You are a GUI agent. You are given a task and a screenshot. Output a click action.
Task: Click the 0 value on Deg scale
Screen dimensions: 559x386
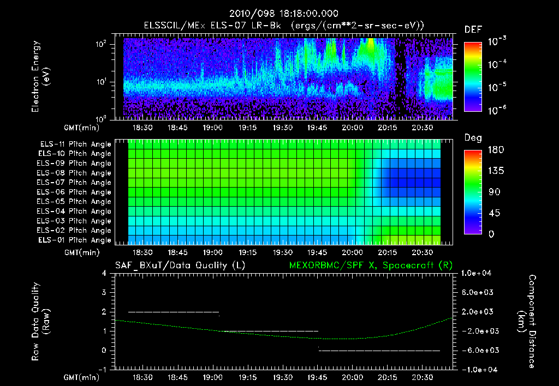pos(492,234)
